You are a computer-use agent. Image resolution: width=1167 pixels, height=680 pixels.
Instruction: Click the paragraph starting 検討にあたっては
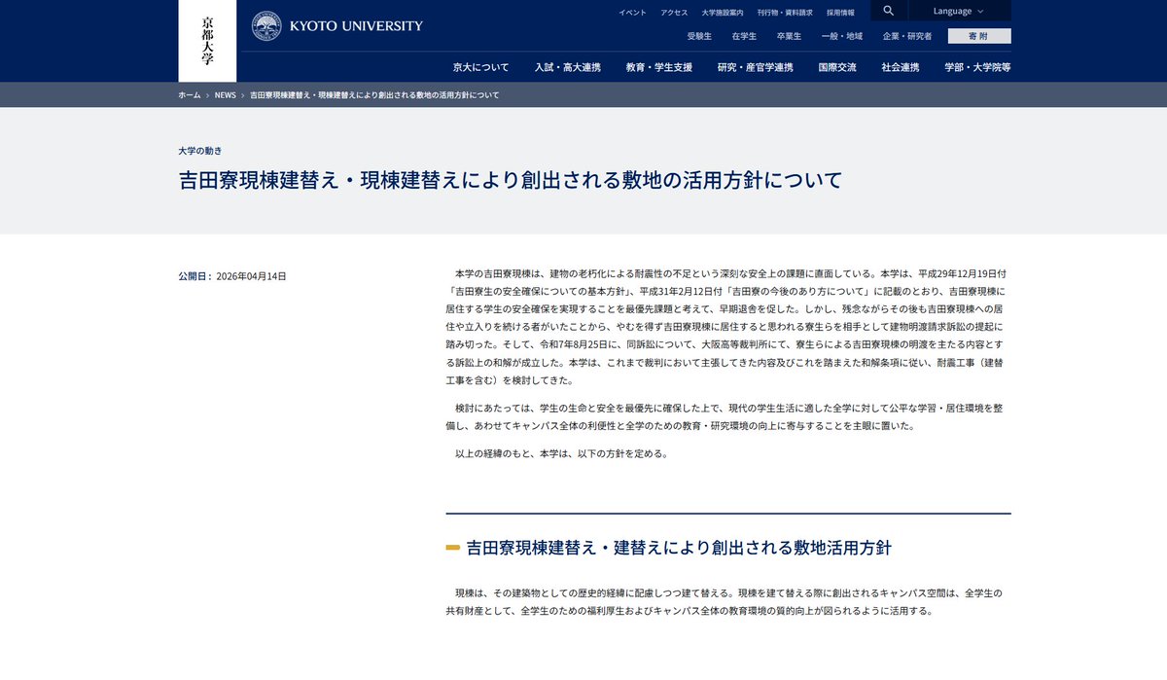click(x=727, y=417)
